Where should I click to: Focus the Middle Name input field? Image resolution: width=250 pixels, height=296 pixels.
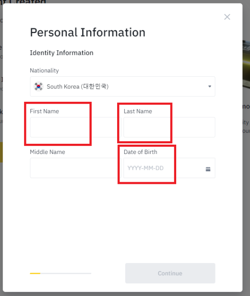tap(76, 168)
